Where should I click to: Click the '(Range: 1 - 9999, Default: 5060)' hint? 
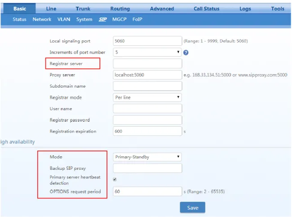click(x=216, y=41)
